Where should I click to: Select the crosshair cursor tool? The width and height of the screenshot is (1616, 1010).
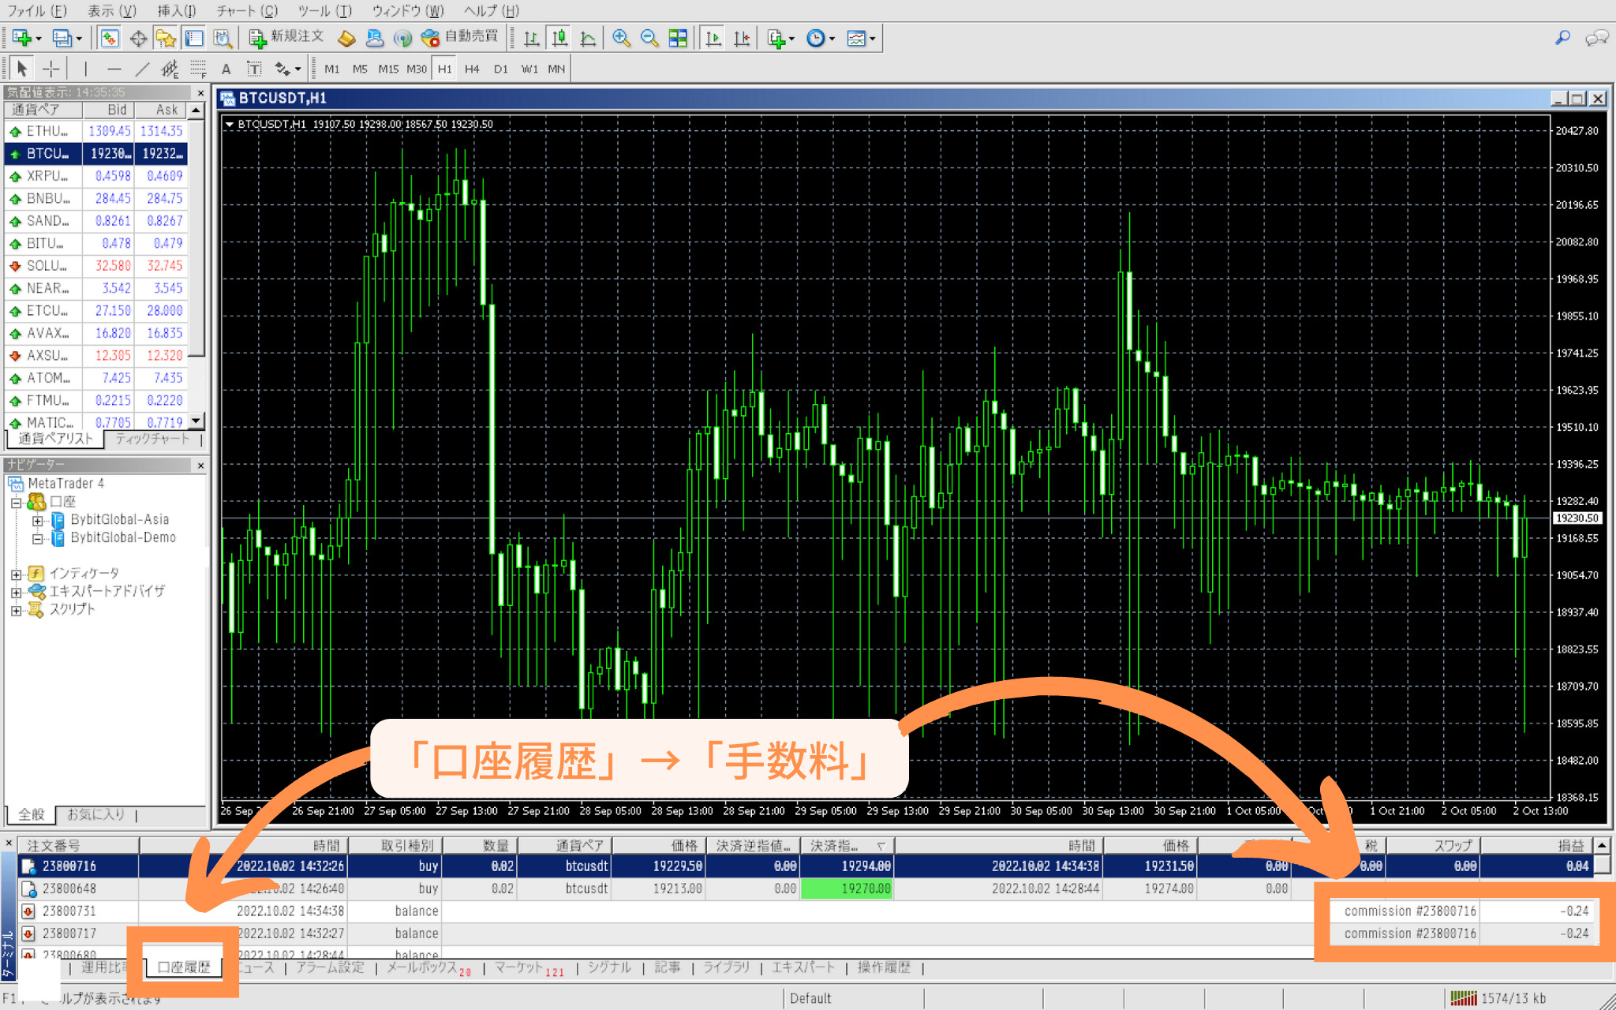(50, 69)
